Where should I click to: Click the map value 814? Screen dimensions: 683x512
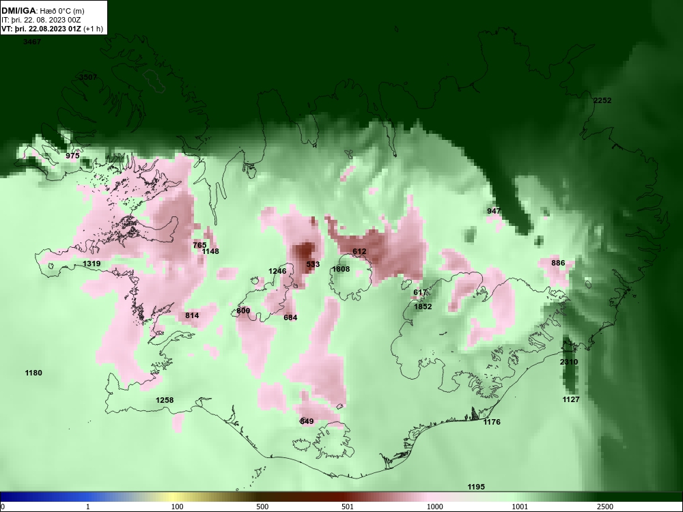[192, 315]
